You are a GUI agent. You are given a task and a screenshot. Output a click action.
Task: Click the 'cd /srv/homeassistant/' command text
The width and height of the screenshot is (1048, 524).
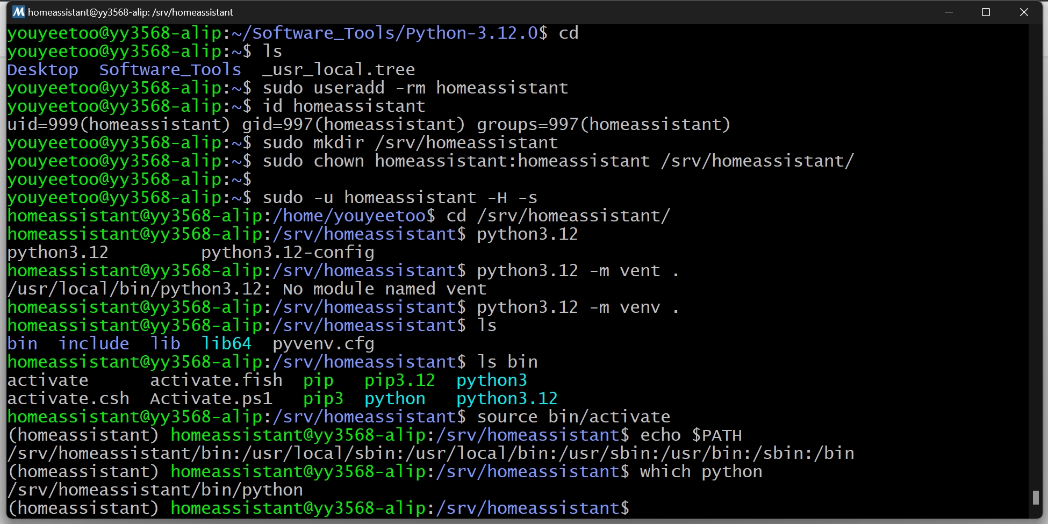(558, 216)
